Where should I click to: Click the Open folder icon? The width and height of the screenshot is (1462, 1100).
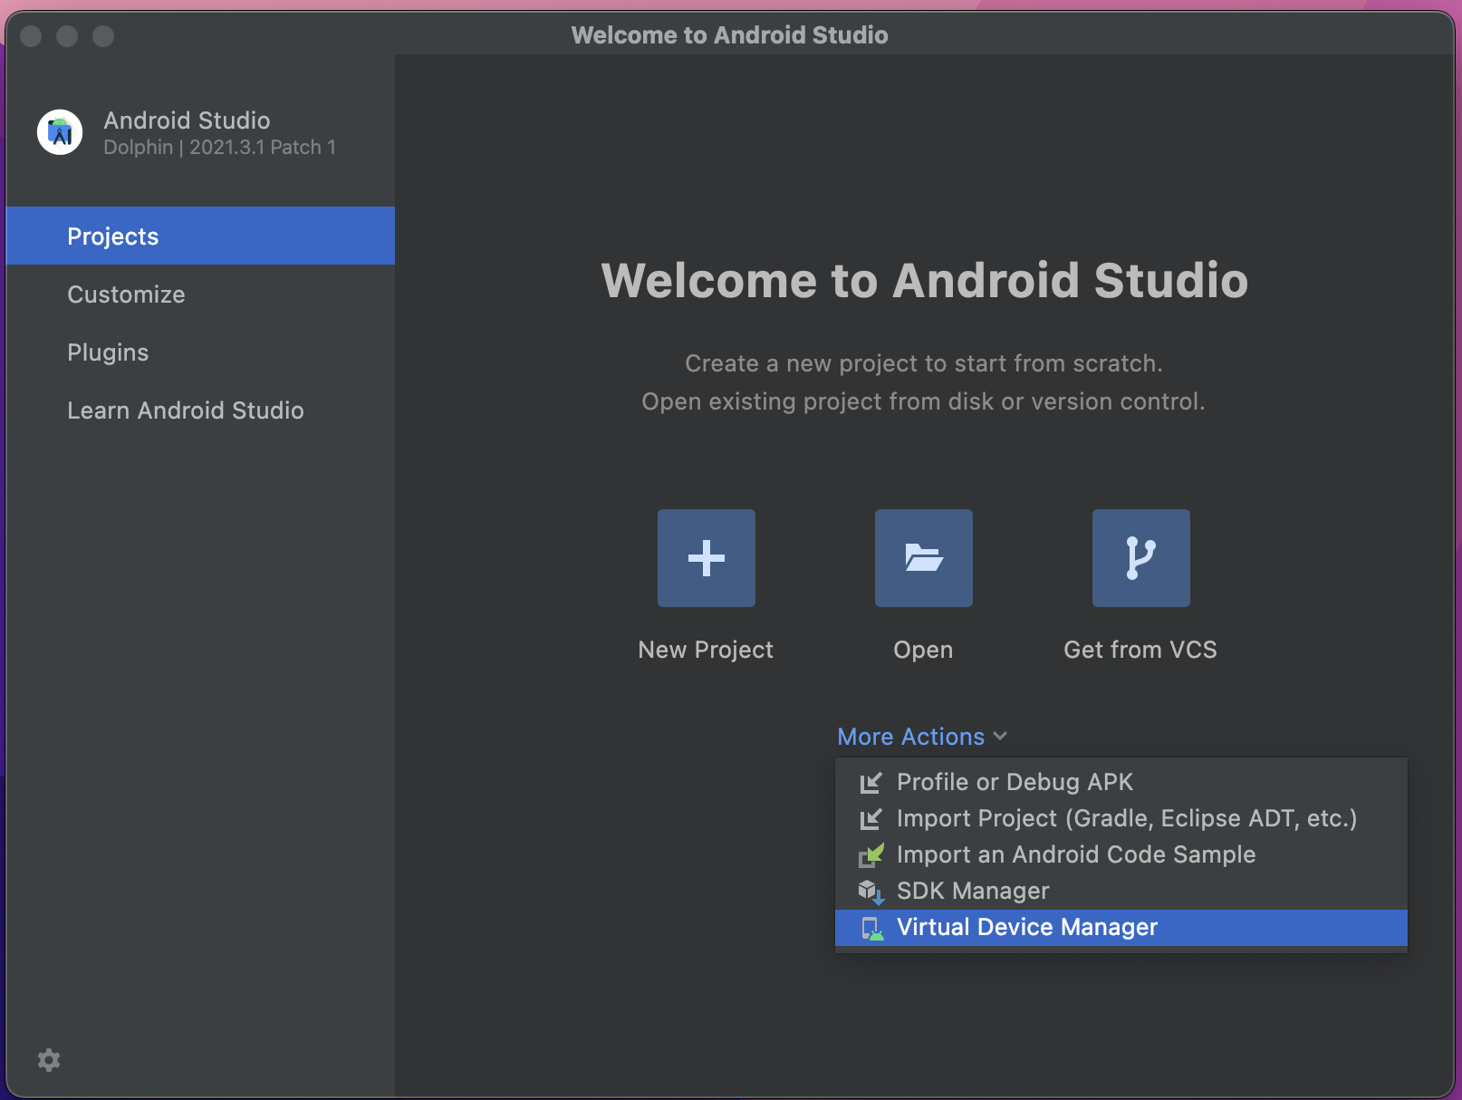pyautogui.click(x=923, y=557)
